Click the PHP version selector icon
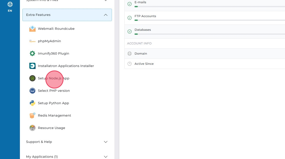Screen dimensions: 285x159 point(32,91)
